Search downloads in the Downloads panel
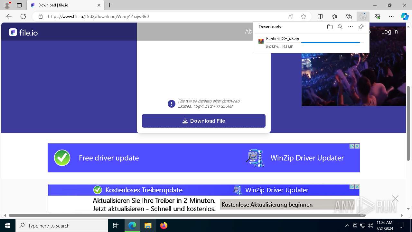 340,27
